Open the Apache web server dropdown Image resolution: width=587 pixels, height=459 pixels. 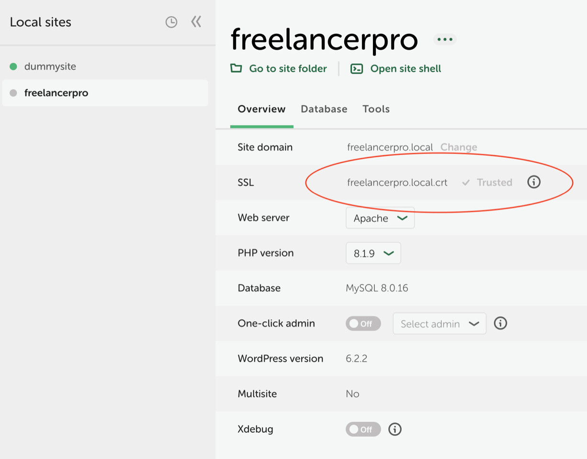click(x=380, y=218)
